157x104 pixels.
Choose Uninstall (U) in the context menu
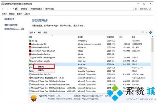[x=44, y=66]
